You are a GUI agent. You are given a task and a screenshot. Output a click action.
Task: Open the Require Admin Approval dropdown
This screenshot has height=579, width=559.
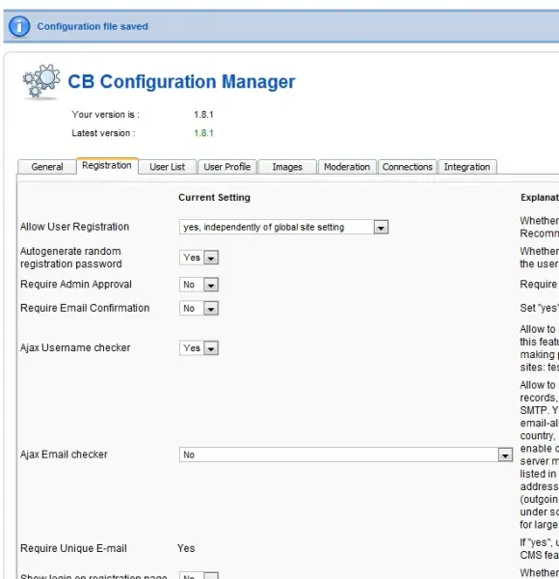click(199, 285)
